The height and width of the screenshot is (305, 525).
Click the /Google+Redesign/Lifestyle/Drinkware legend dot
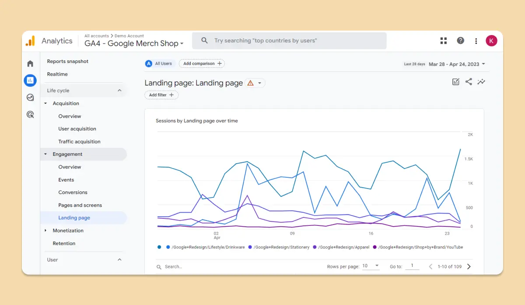[168, 247]
